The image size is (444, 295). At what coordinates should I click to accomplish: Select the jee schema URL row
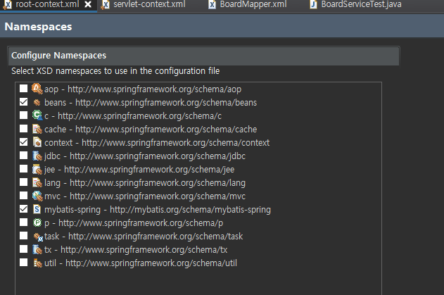139,170
